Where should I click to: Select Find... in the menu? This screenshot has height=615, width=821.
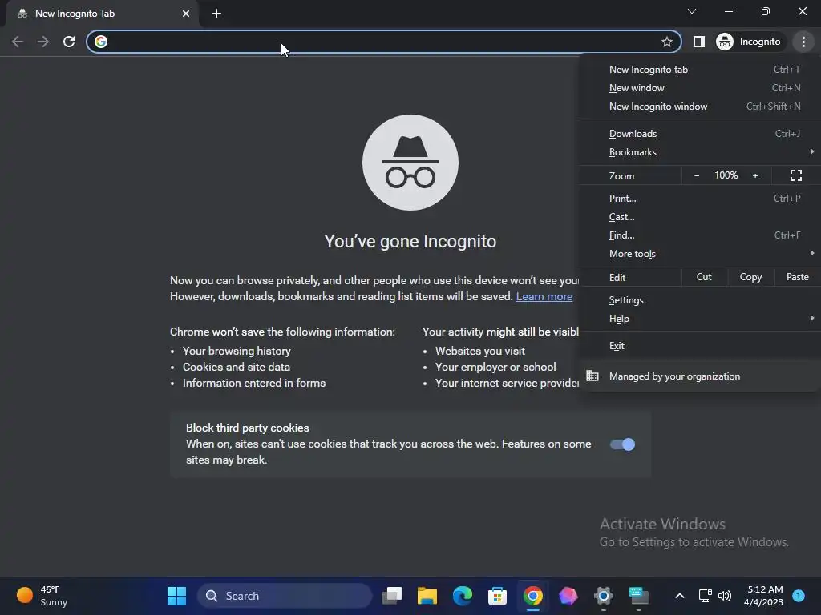coord(699,235)
